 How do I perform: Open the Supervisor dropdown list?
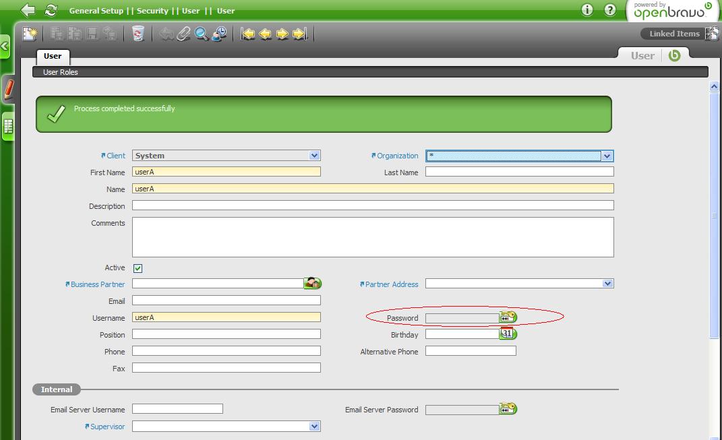(x=314, y=427)
